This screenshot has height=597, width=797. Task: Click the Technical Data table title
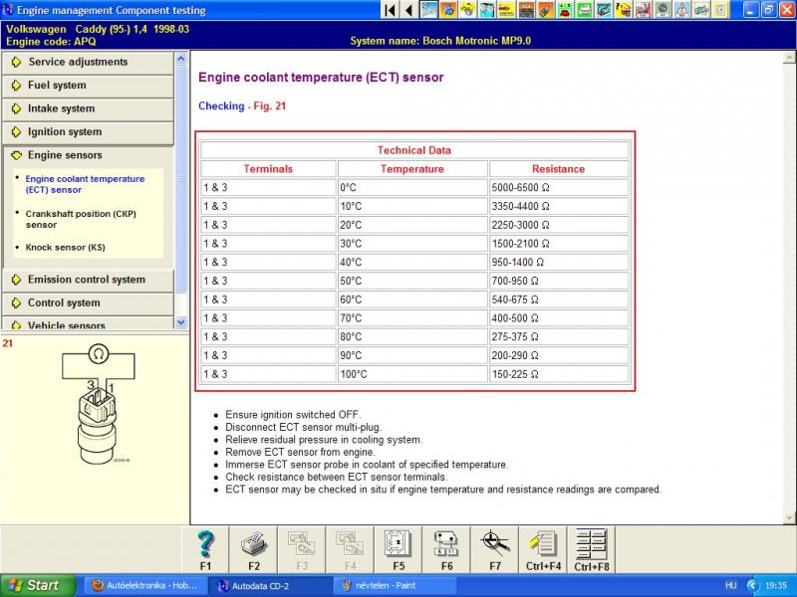pos(414,150)
